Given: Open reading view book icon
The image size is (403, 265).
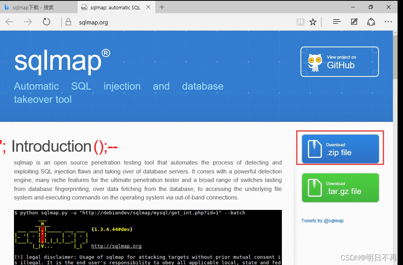Looking at the screenshot, I should point(300,22).
